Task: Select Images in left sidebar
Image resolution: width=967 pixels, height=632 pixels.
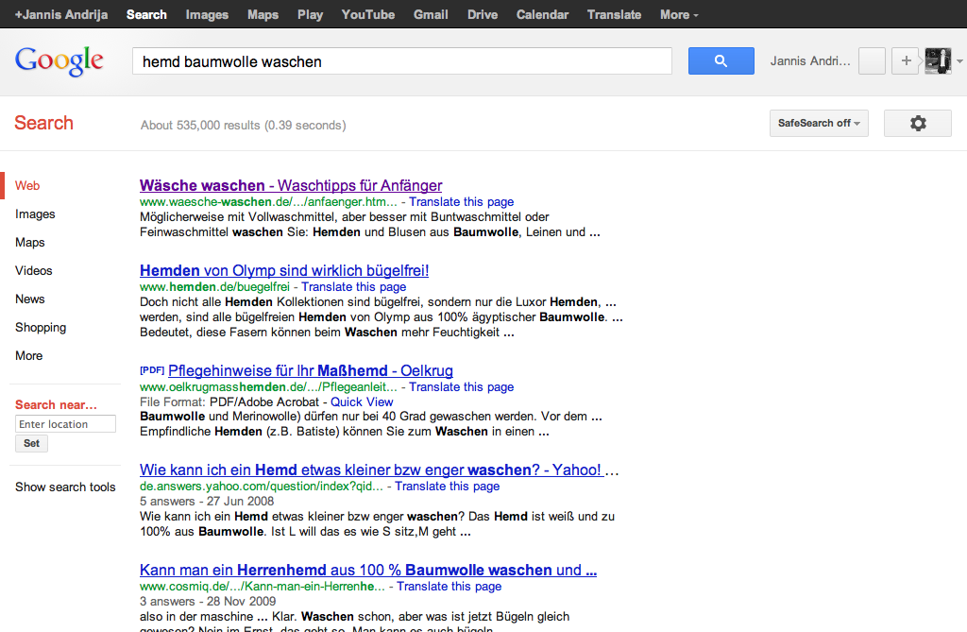Action: pos(35,214)
